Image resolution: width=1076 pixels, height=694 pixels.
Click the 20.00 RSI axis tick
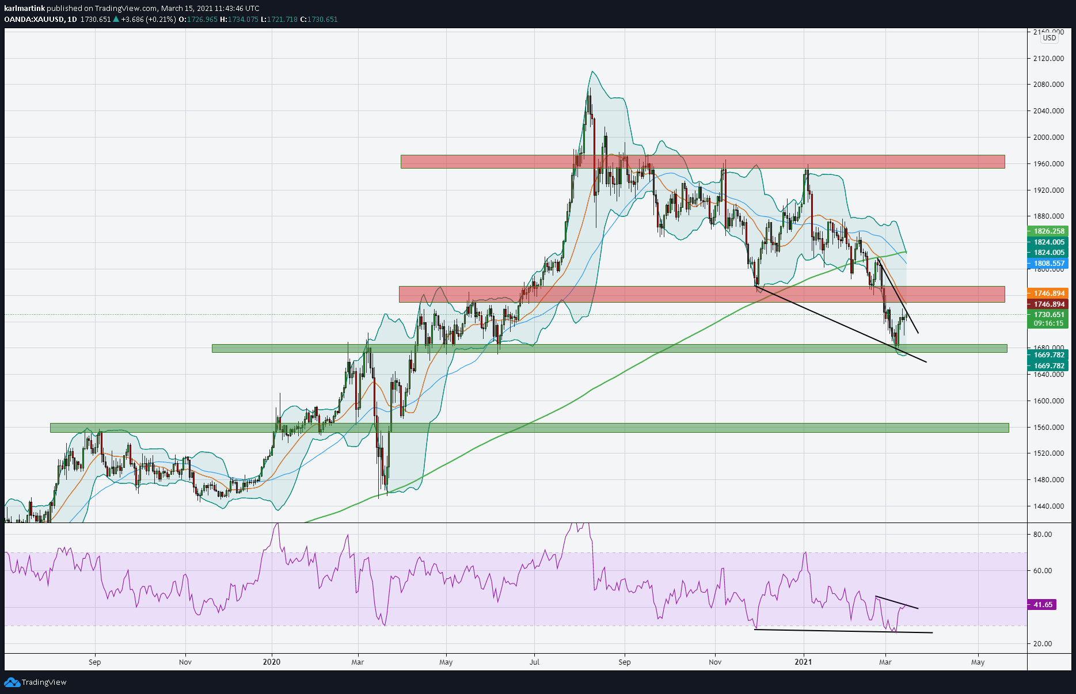pos(1043,643)
